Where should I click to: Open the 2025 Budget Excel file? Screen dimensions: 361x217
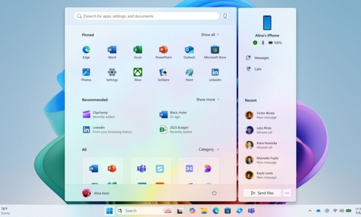(x=176, y=130)
